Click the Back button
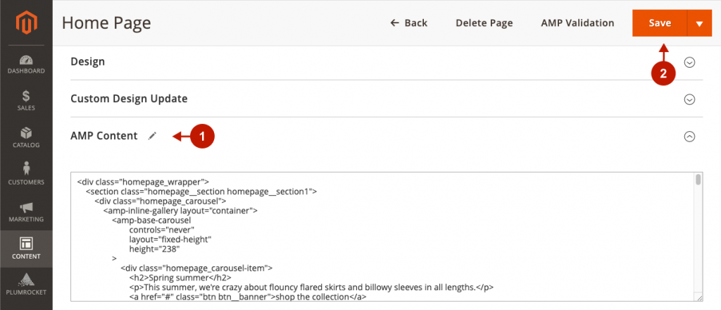This screenshot has height=310, width=721. click(x=409, y=23)
